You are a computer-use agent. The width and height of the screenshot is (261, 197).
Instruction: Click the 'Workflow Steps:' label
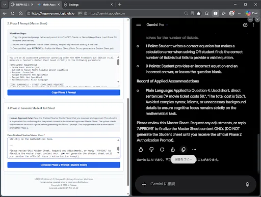point(18,34)
